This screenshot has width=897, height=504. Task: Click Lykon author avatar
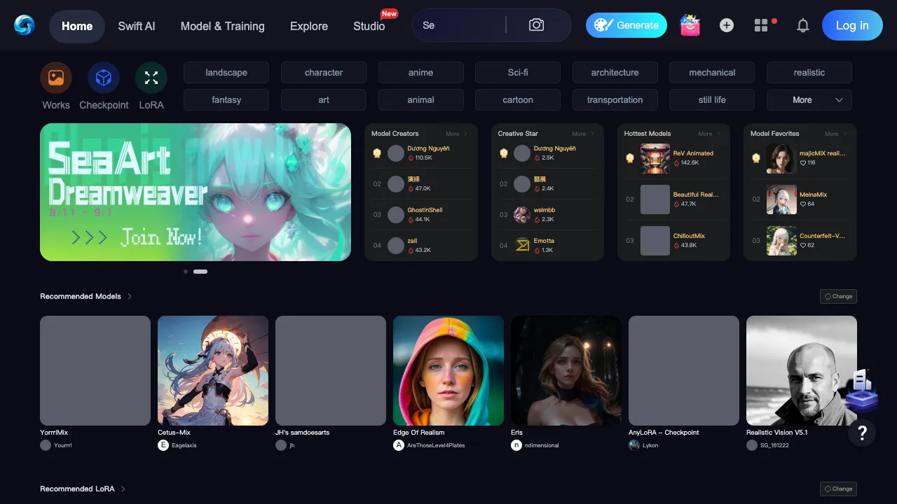(x=634, y=445)
